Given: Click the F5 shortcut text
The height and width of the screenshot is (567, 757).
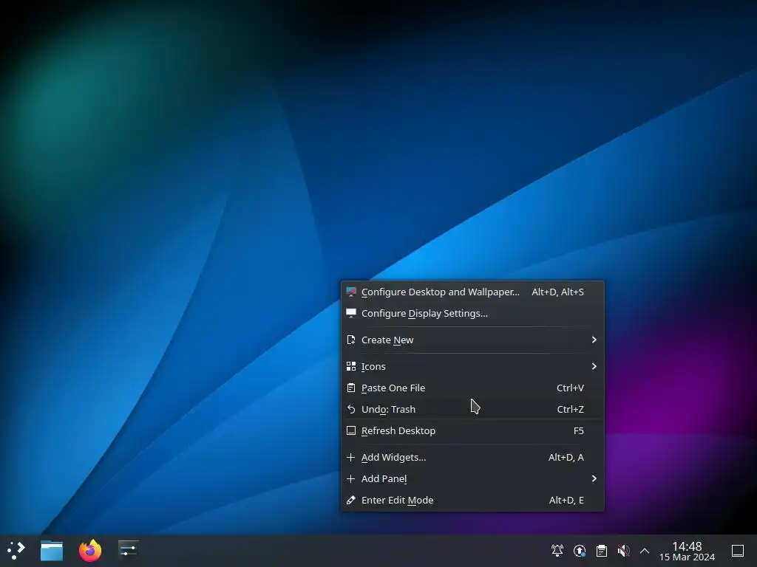Looking at the screenshot, I should [x=578, y=430].
